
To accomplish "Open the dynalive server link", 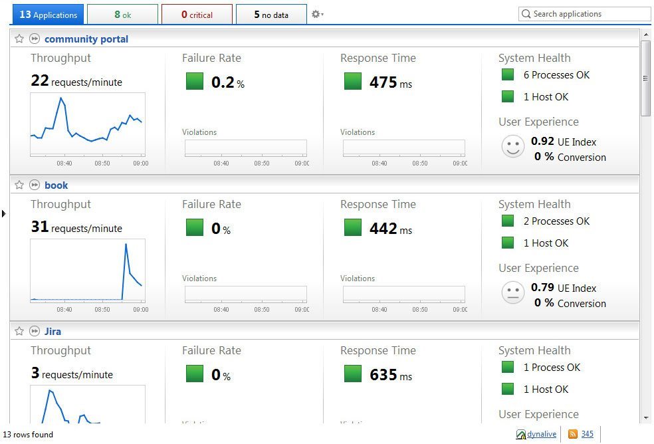I will (542, 434).
